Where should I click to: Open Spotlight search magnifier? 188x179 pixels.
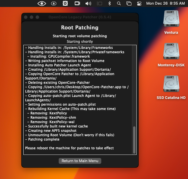point(119,3)
